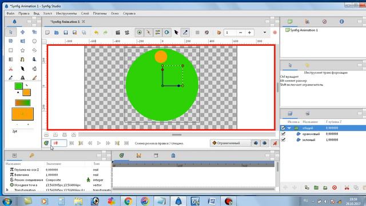Uncheck the зеленый layer checkbox
The height and width of the screenshot is (206, 366).
coord(283,140)
